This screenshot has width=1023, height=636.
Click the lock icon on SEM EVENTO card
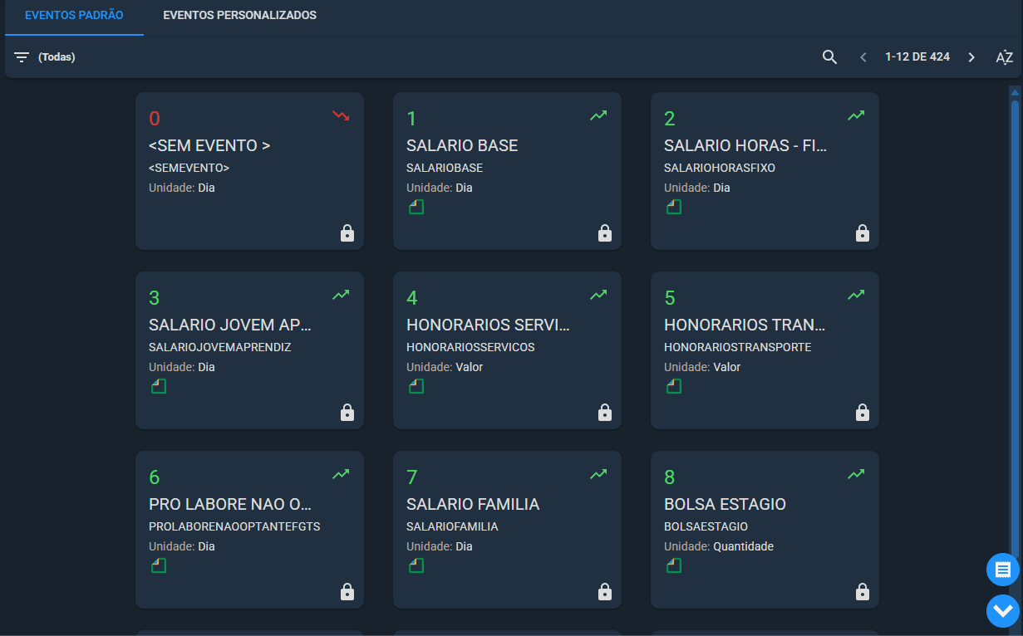coord(347,233)
